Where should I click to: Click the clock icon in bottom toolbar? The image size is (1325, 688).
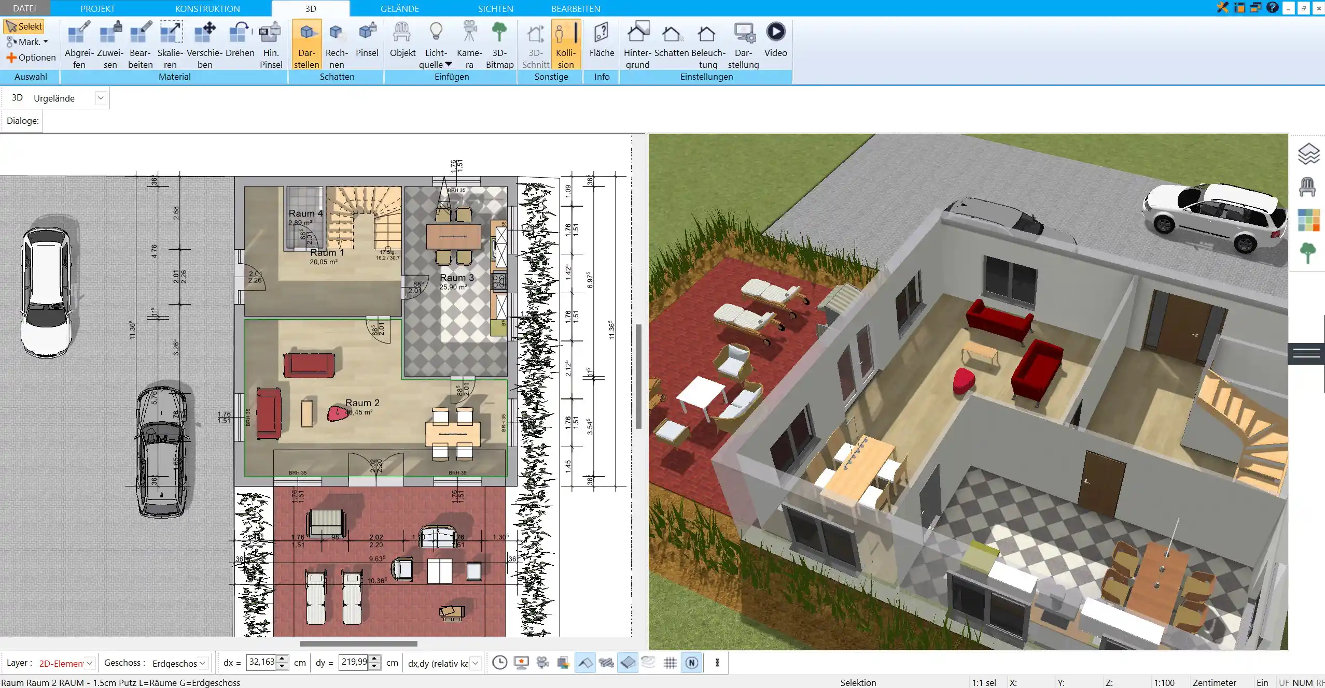pos(499,663)
